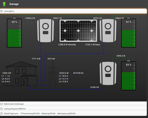Click the power grid pylon icon

point(52,74)
